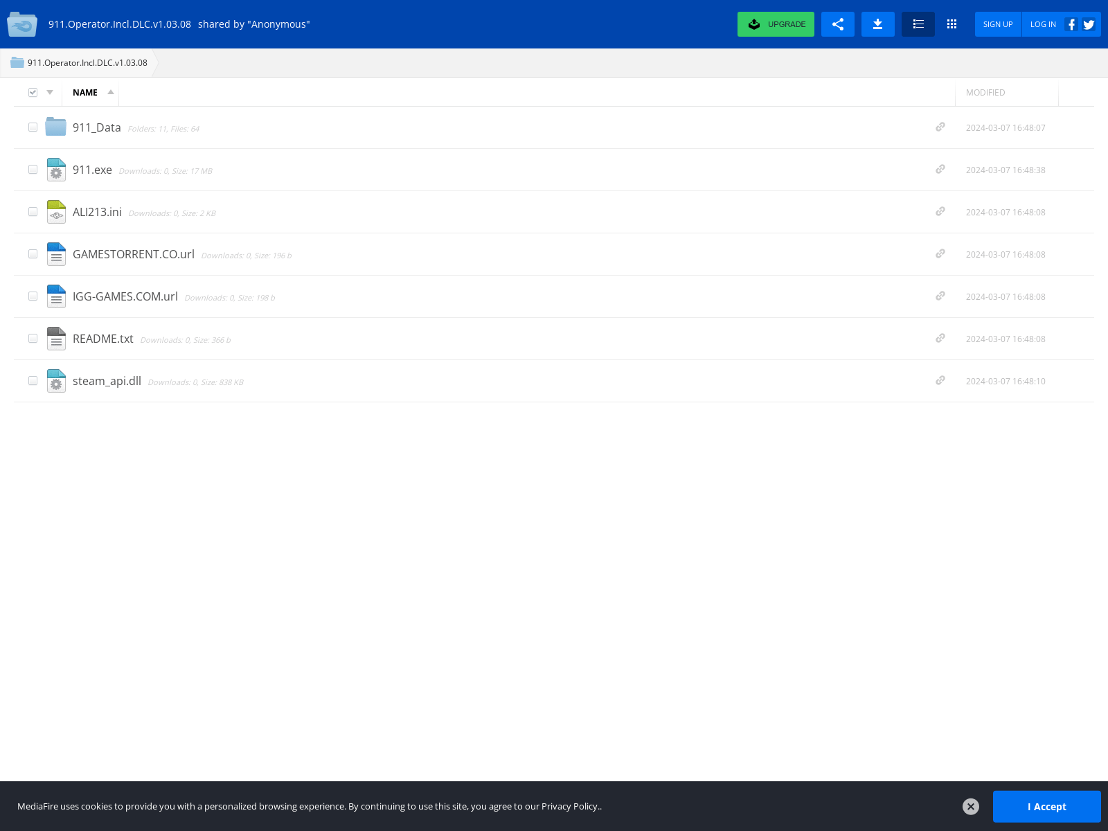
Task: Copy link for 911.exe
Action: point(940,169)
